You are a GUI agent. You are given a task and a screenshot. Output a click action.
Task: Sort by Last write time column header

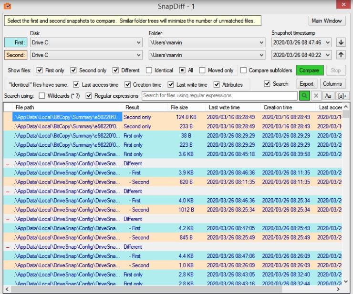[x=233, y=107]
